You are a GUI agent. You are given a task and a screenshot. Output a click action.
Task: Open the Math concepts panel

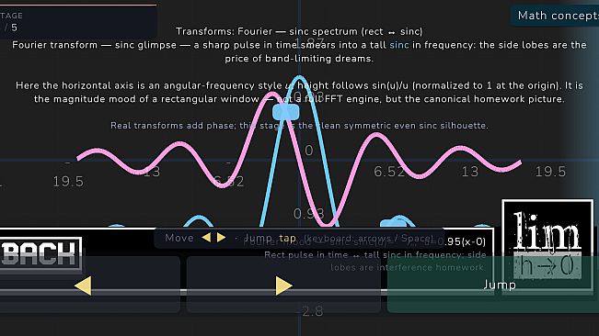coord(556,16)
